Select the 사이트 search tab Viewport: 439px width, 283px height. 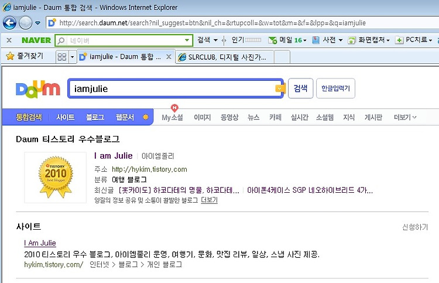65,117
